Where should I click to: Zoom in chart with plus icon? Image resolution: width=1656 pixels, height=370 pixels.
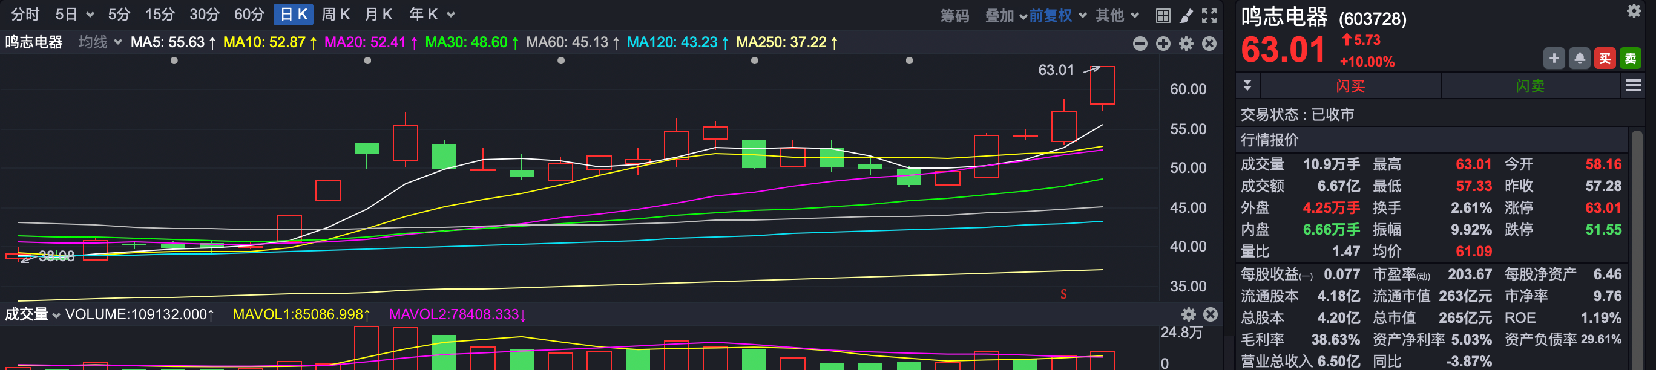tap(1163, 43)
